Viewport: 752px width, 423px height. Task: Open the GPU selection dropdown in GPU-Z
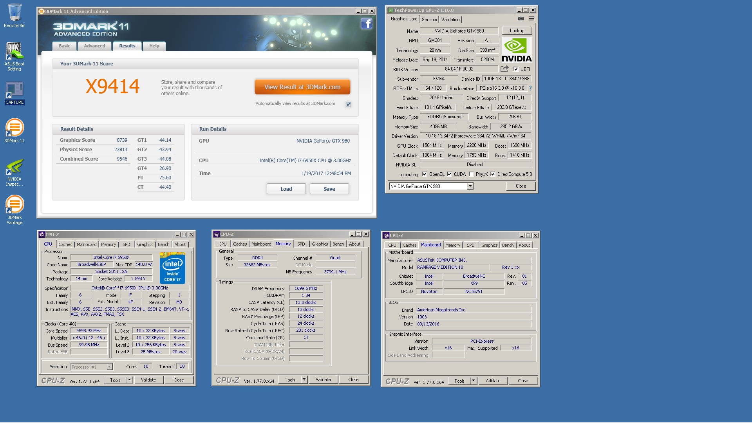click(470, 186)
